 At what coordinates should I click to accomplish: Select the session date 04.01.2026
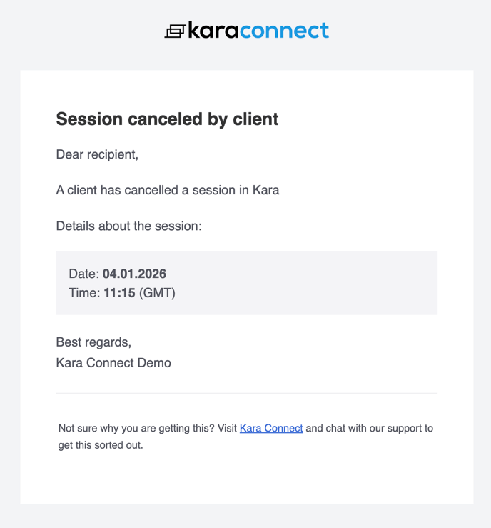(134, 274)
